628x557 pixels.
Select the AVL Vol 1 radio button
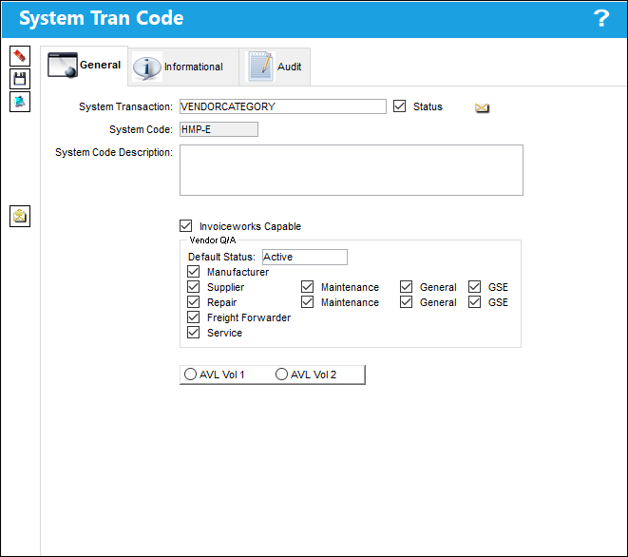190,375
